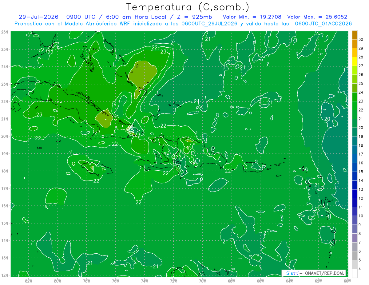Click legend value "14" on the color bar
This screenshot has width=369, height=285.
point(361,180)
